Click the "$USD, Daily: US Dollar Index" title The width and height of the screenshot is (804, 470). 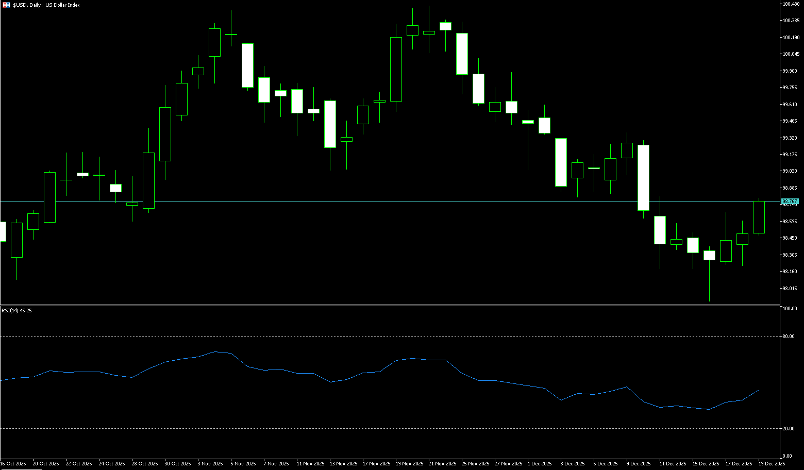[46, 5]
